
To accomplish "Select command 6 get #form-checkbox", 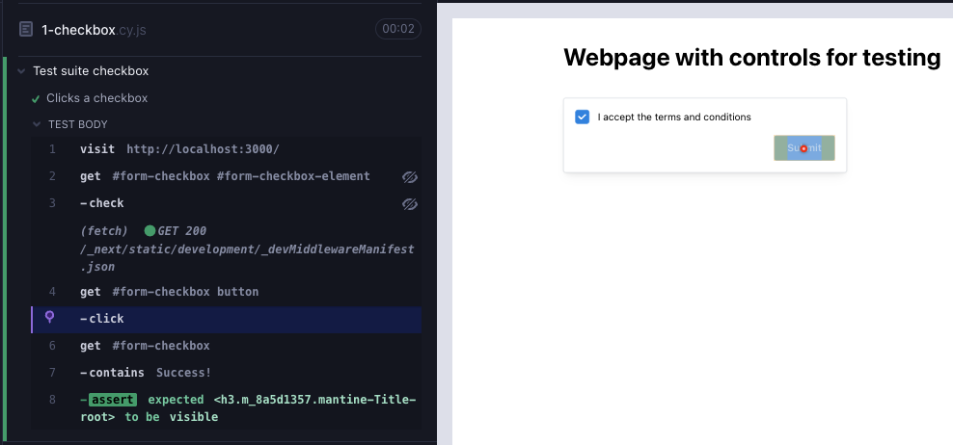I will click(x=145, y=346).
